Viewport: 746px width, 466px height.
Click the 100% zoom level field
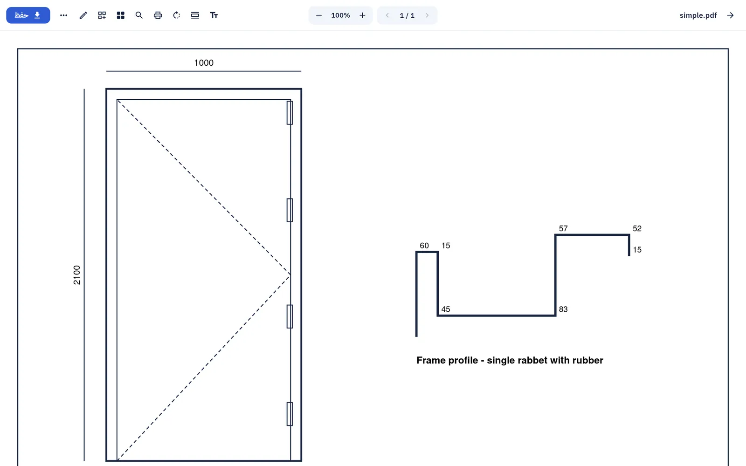tap(340, 15)
